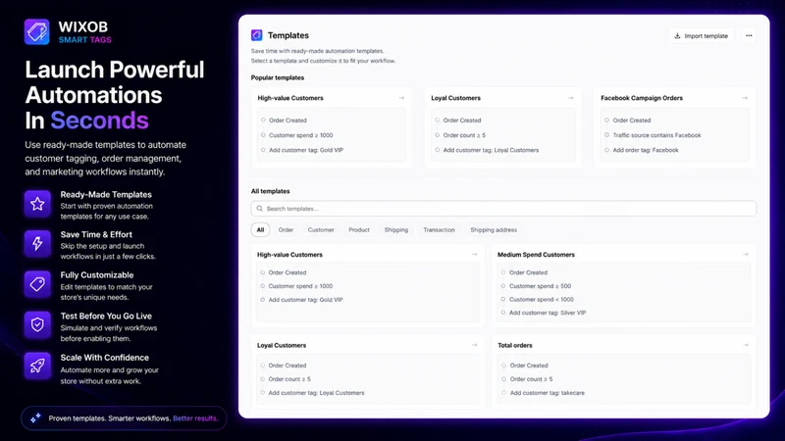Focus the Search templates input field

click(x=503, y=209)
